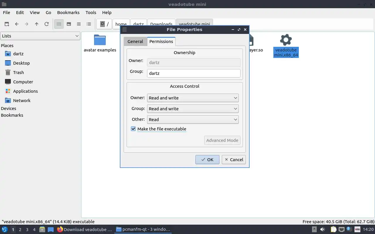Open the dartz home place

[x=18, y=54]
